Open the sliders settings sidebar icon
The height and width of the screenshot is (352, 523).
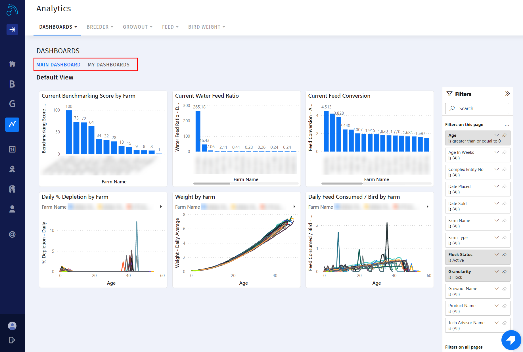tap(12, 149)
